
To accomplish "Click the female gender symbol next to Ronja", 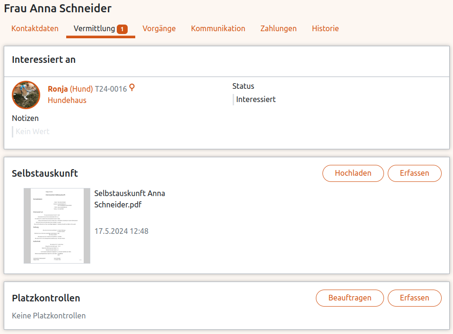I will 132,88.
